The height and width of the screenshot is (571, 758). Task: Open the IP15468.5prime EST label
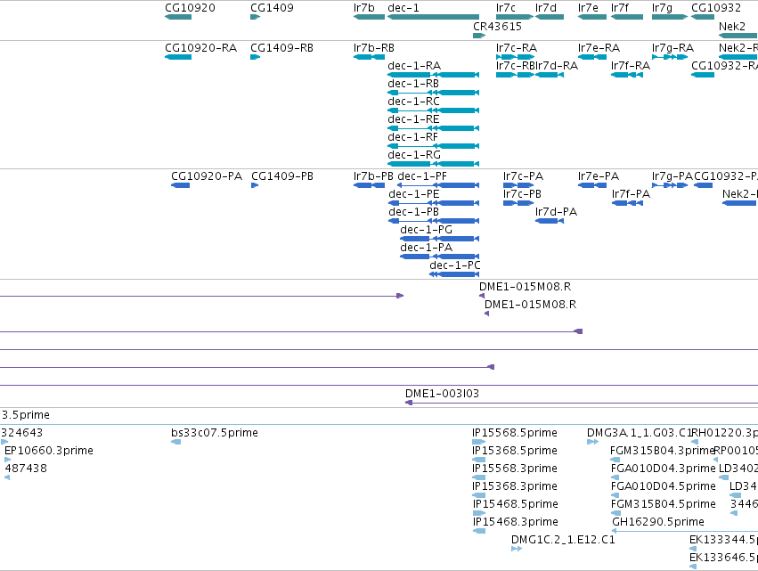click(516, 504)
